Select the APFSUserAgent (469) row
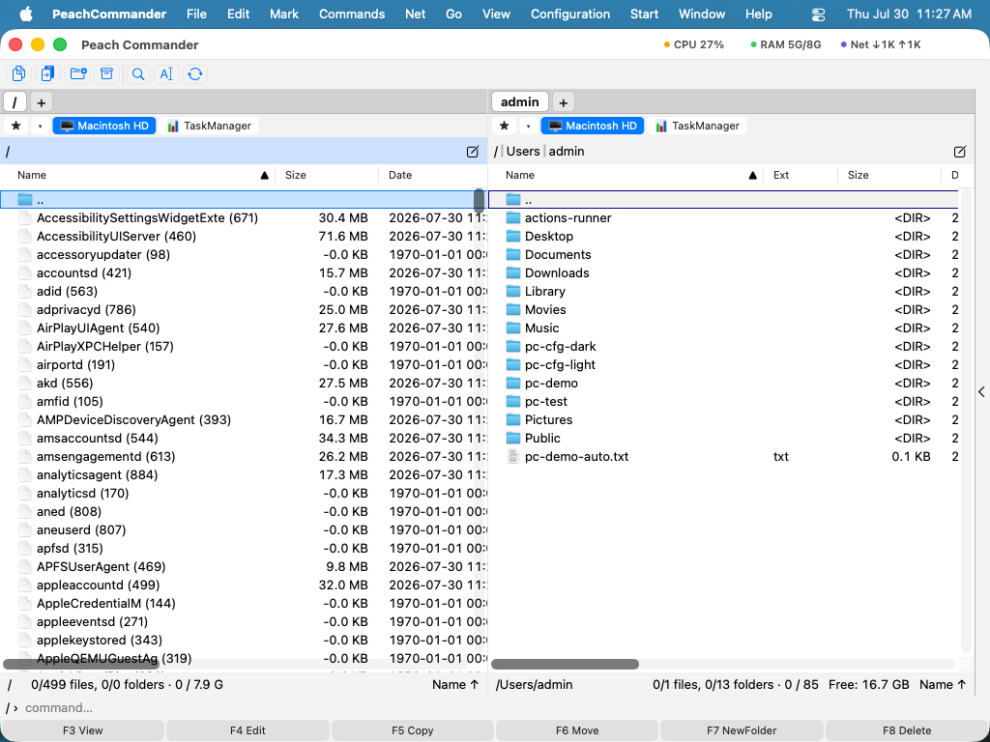Image resolution: width=990 pixels, height=742 pixels. (243, 566)
